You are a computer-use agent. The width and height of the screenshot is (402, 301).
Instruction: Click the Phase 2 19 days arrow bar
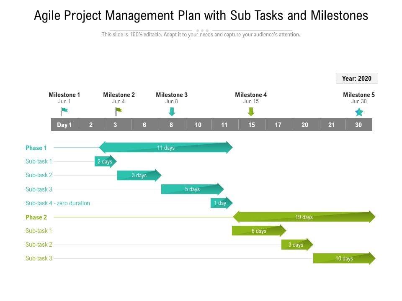point(304,217)
